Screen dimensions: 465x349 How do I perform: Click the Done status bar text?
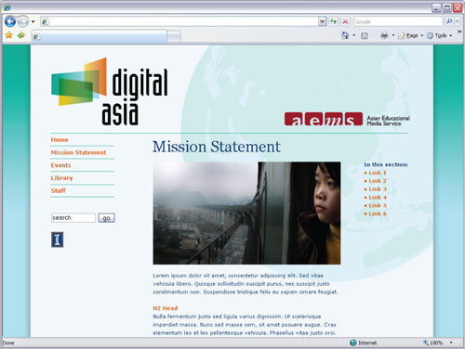coord(8,343)
